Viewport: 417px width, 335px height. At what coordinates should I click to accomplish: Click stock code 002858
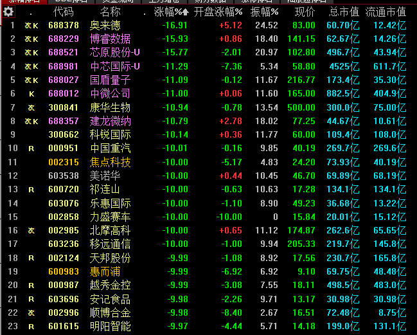pyautogui.click(x=64, y=217)
